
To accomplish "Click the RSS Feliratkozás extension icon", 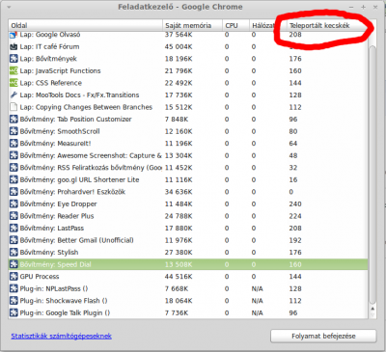I will point(14,168).
